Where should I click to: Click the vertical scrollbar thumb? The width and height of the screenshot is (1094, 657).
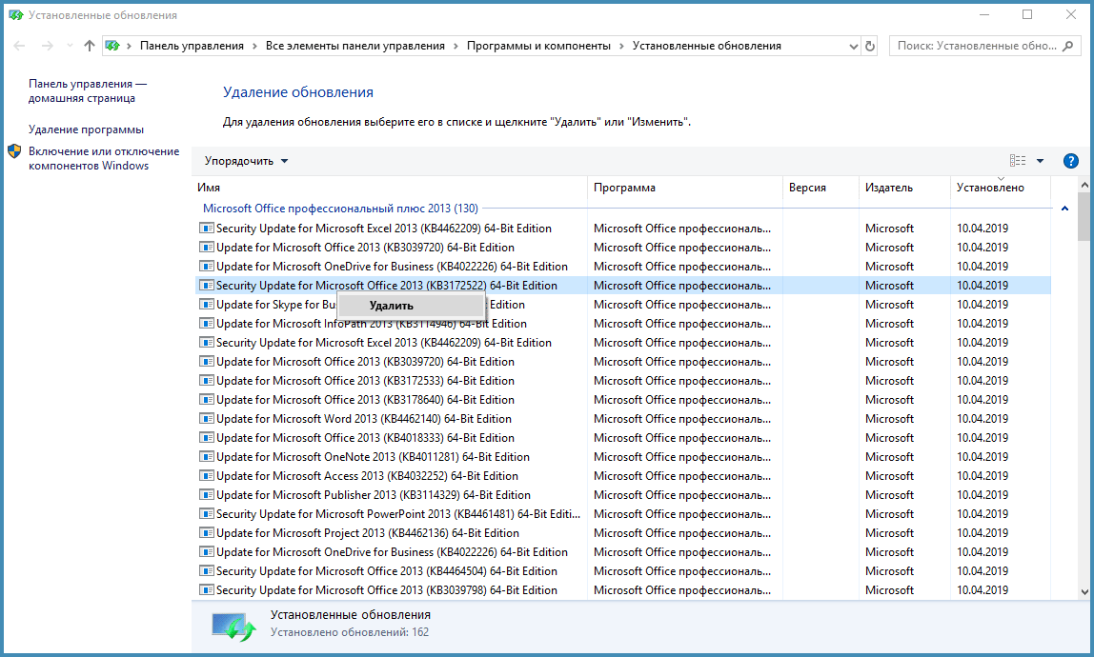coord(1084,218)
